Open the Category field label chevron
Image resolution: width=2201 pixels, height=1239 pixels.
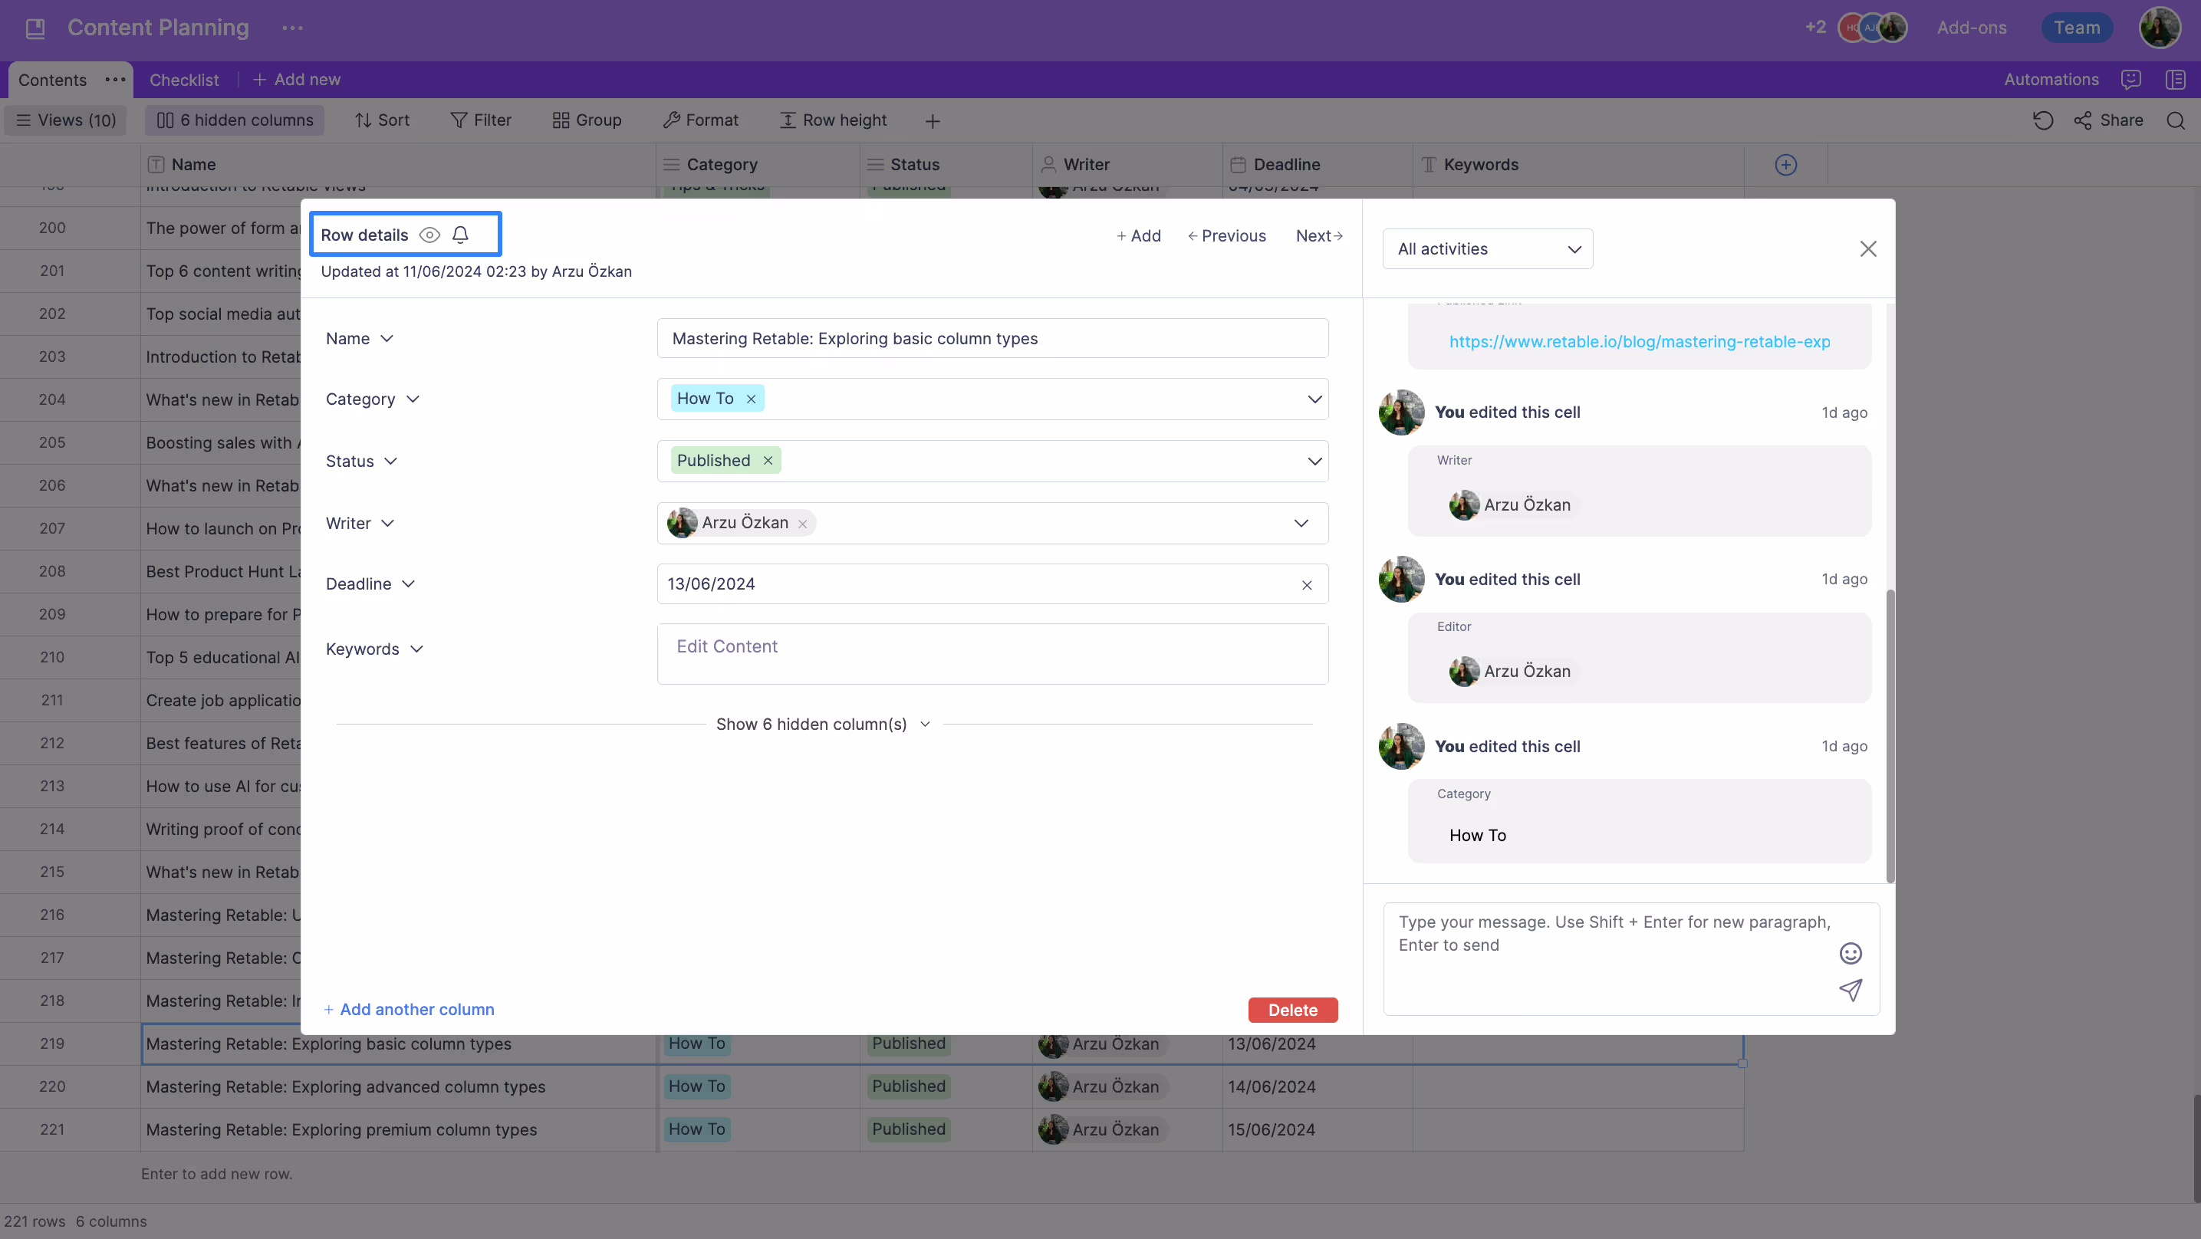[x=413, y=399]
